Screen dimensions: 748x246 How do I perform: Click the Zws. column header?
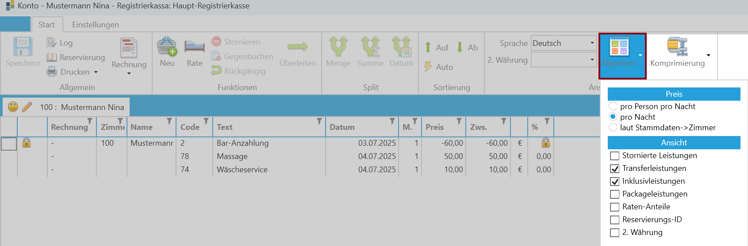488,127
